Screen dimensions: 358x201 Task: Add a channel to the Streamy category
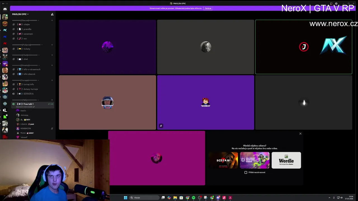[x=52, y=65]
